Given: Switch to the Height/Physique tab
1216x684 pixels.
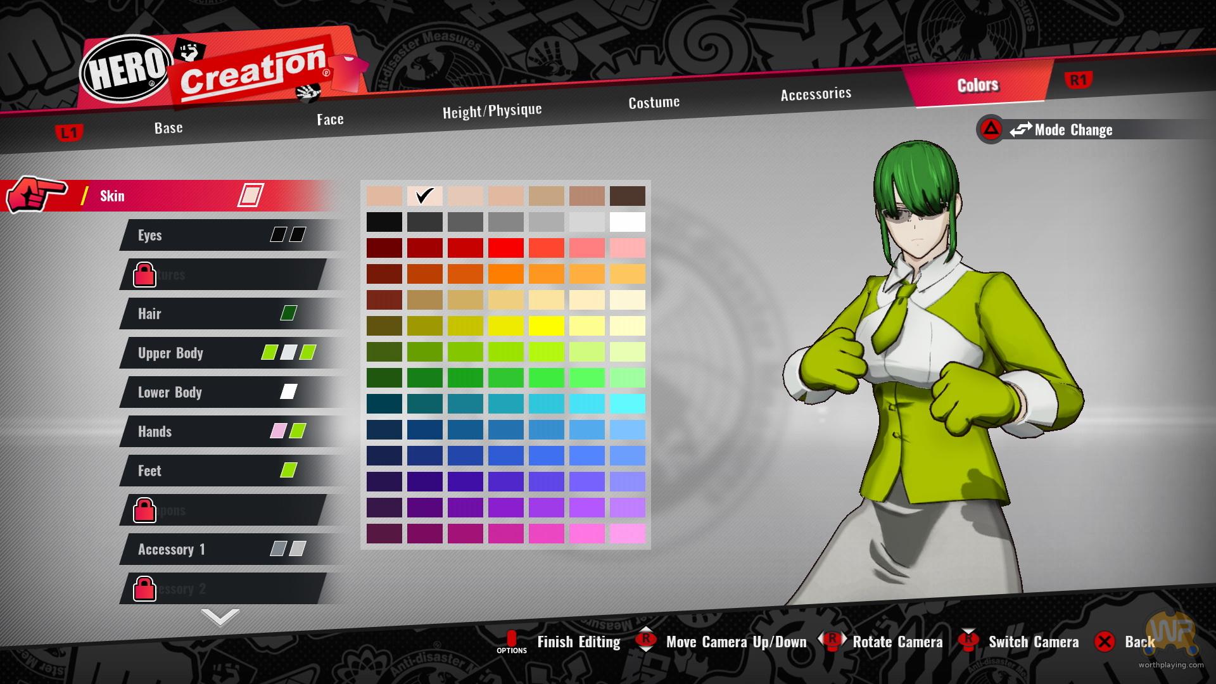Looking at the screenshot, I should [x=492, y=111].
